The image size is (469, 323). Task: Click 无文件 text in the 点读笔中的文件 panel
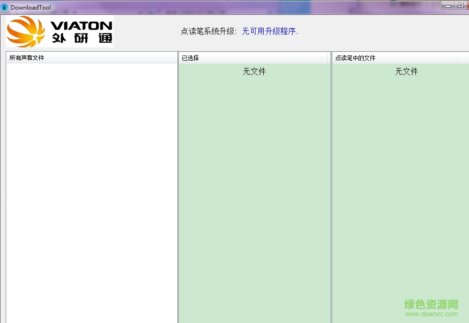click(406, 71)
